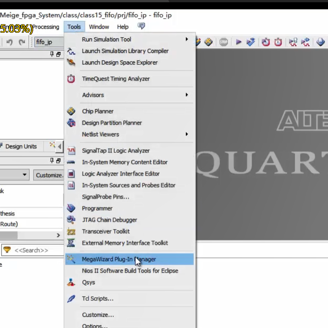Click the Qsys menu icon
The image size is (328, 328).
[71, 283]
